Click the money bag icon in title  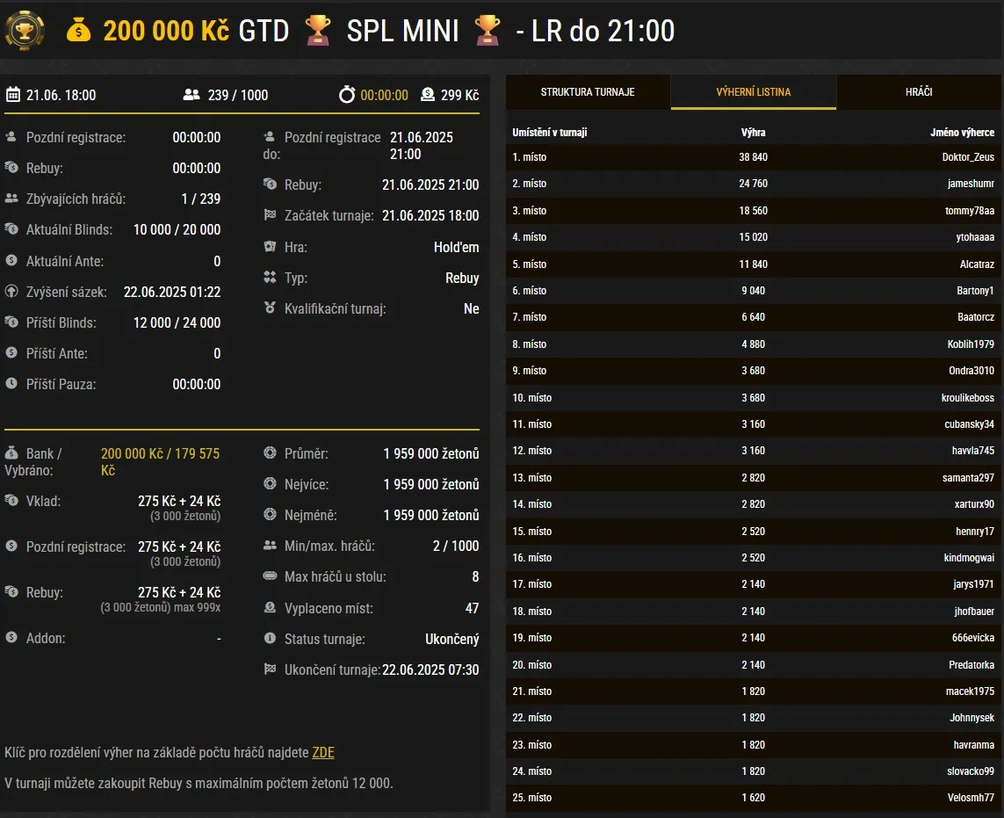pos(78,31)
